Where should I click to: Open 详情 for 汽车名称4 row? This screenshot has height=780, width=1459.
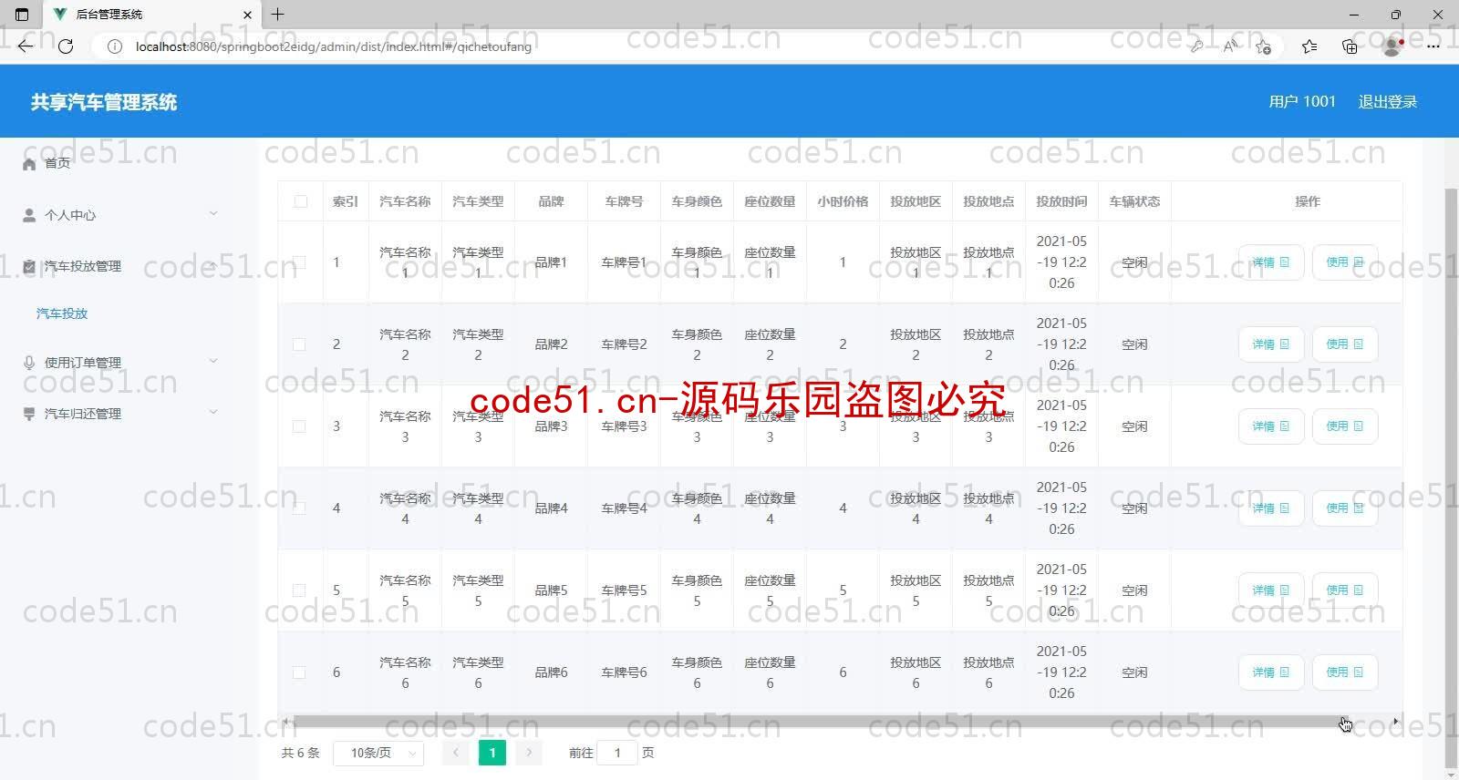1271,508
